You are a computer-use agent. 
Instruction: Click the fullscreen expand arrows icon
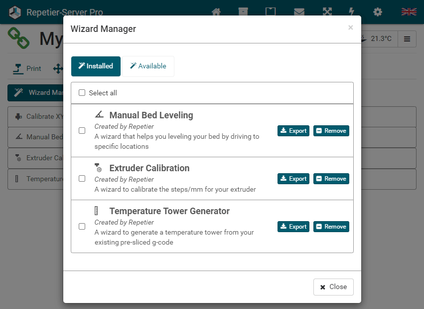[x=327, y=12]
